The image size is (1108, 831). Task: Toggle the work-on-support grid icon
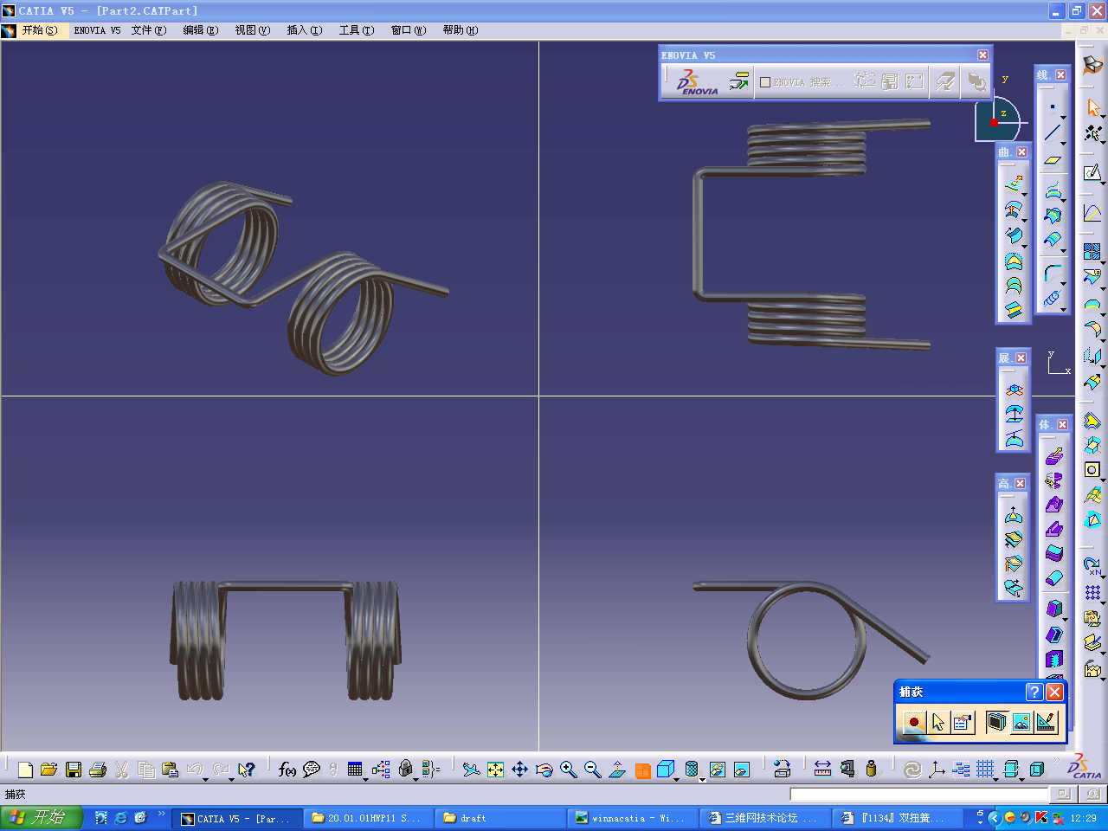pyautogui.click(x=985, y=770)
